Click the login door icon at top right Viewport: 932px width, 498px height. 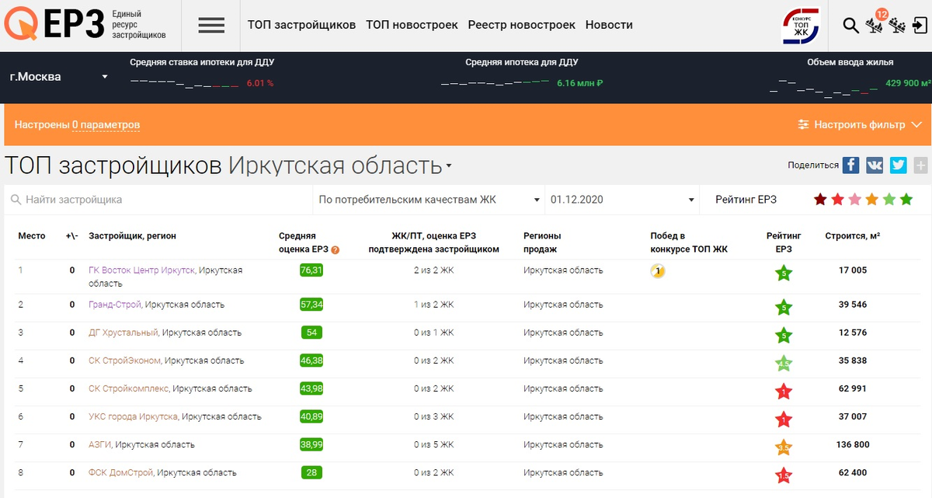point(920,25)
